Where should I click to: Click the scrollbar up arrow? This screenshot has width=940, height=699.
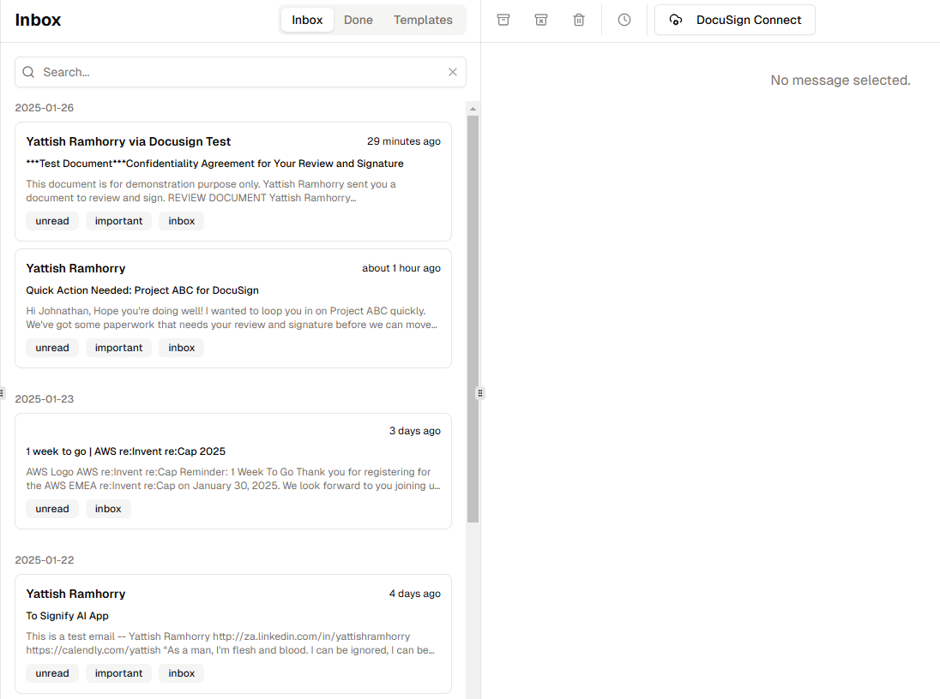point(473,109)
